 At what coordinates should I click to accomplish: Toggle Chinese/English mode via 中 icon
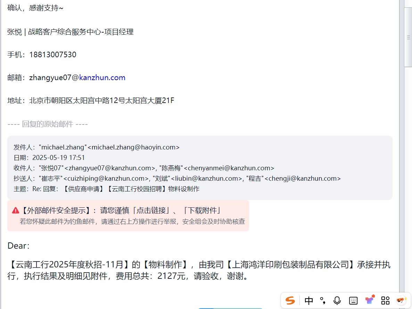pos(309,301)
